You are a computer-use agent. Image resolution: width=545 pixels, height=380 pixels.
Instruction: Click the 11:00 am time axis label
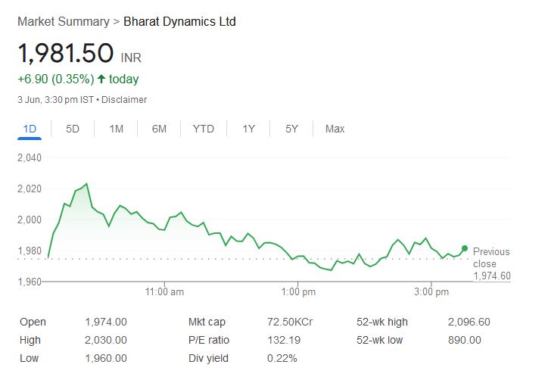pos(165,291)
